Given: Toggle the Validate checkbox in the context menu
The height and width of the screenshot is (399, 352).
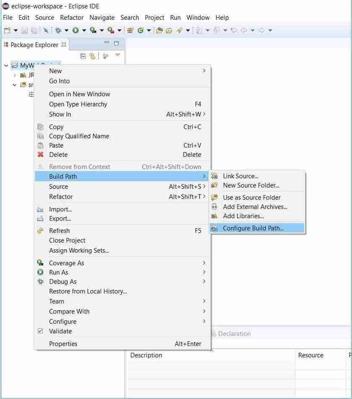Looking at the screenshot, I should 41,331.
